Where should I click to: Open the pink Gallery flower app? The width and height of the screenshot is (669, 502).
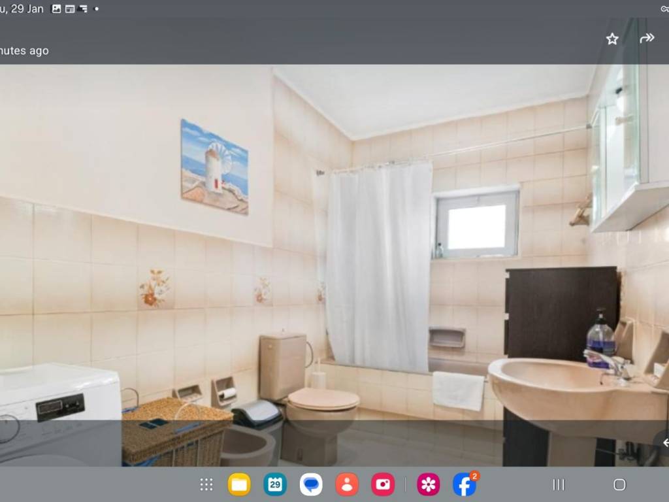coord(429,484)
